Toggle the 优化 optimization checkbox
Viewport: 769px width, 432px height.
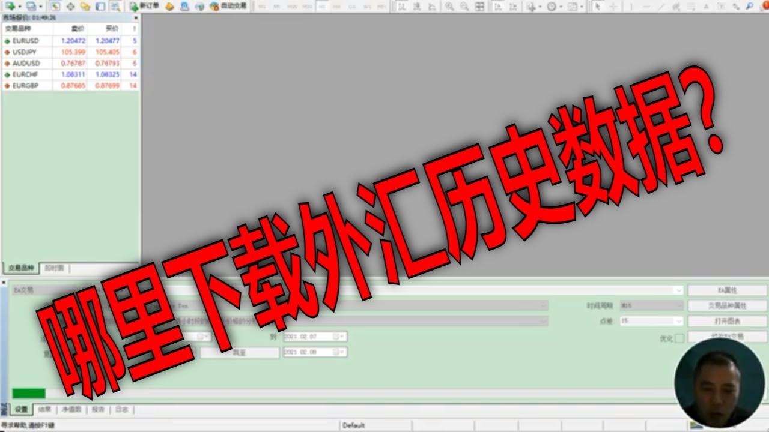pyautogui.click(x=679, y=338)
